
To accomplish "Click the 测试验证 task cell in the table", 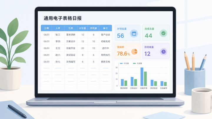I will click(71, 55).
